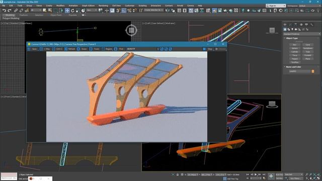The image size is (322, 181).
Task: Click the Sphere primitive button
Action: 295,48
